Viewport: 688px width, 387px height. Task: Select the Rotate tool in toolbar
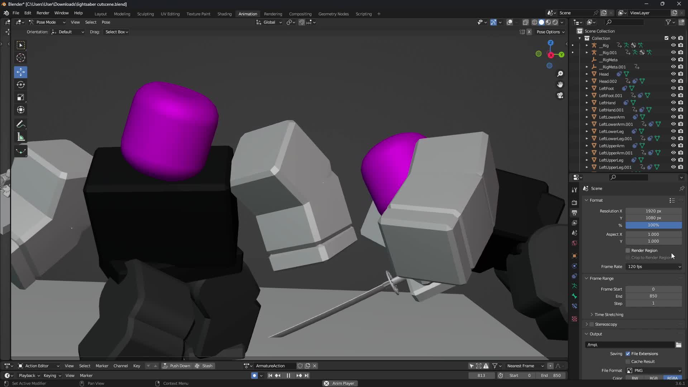[20, 85]
